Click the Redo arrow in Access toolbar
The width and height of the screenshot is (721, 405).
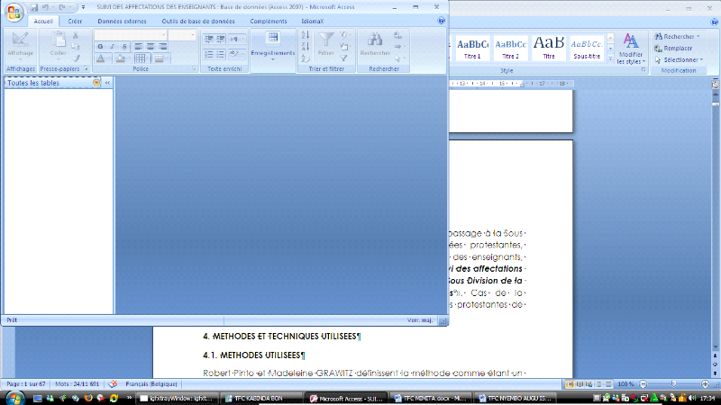[61, 7]
